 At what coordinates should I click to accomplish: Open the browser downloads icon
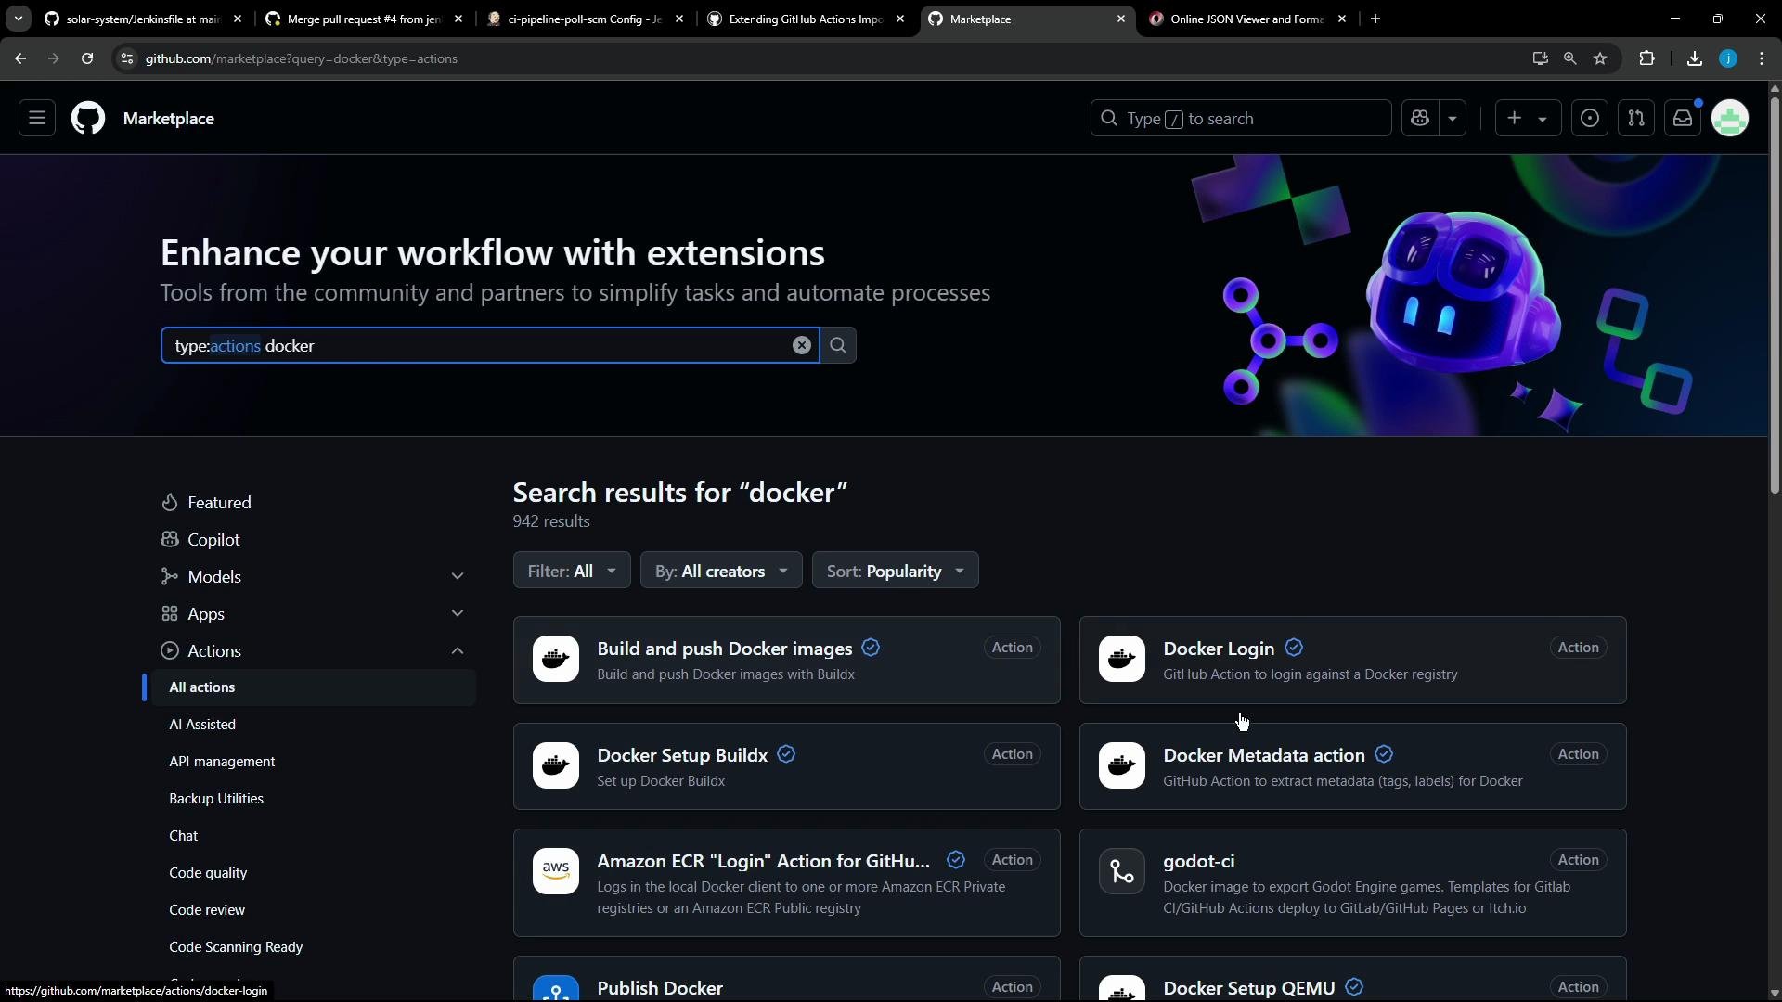1695,58
